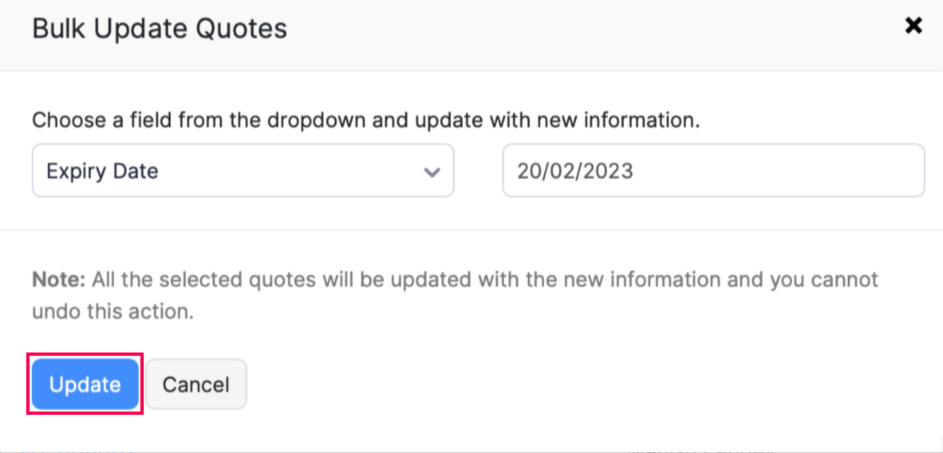
Task: Exit the dialog via the top-right cross
Action: (x=913, y=26)
